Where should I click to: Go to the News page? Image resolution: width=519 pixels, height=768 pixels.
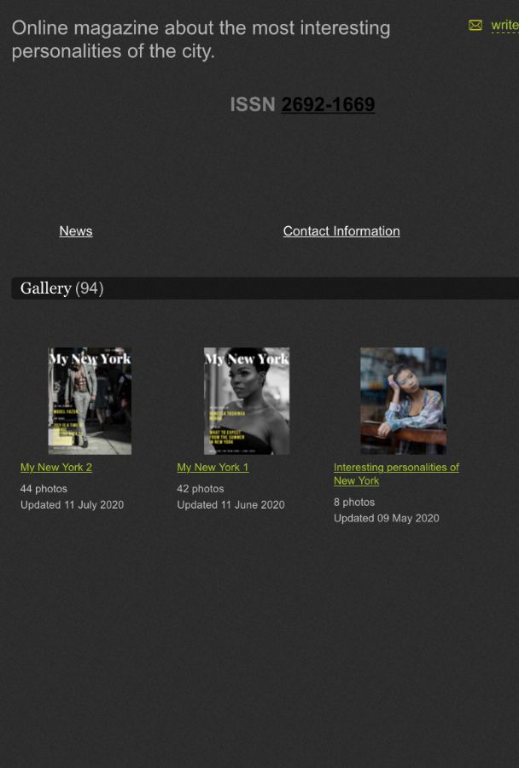(x=76, y=231)
